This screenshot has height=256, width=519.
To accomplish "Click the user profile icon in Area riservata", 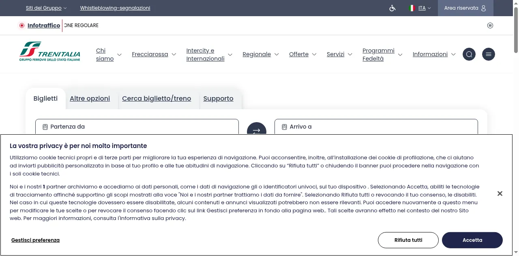I will (483, 8).
